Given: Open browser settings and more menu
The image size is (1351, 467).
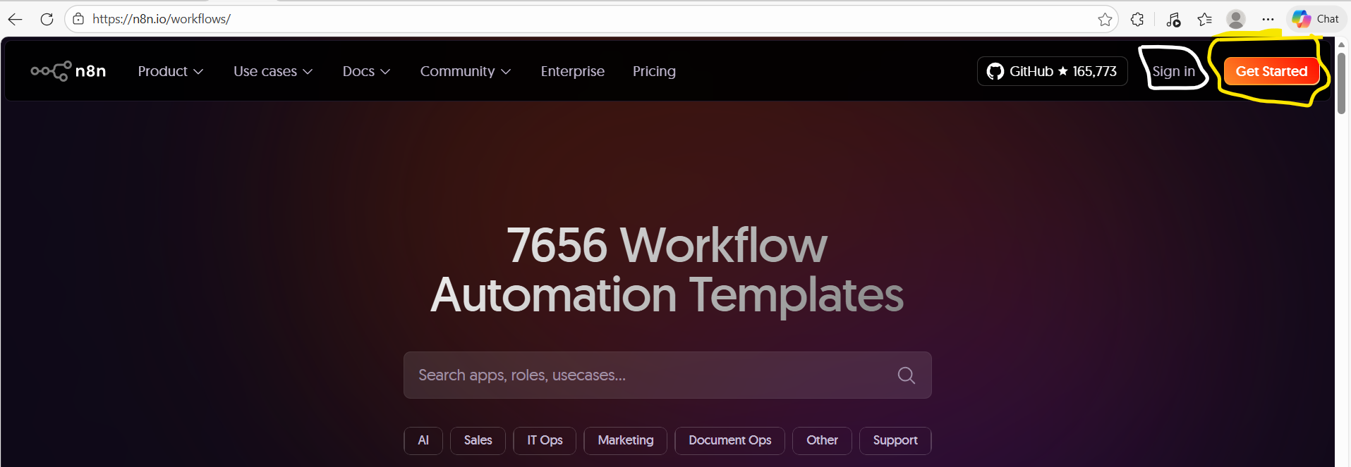Looking at the screenshot, I should (x=1268, y=19).
